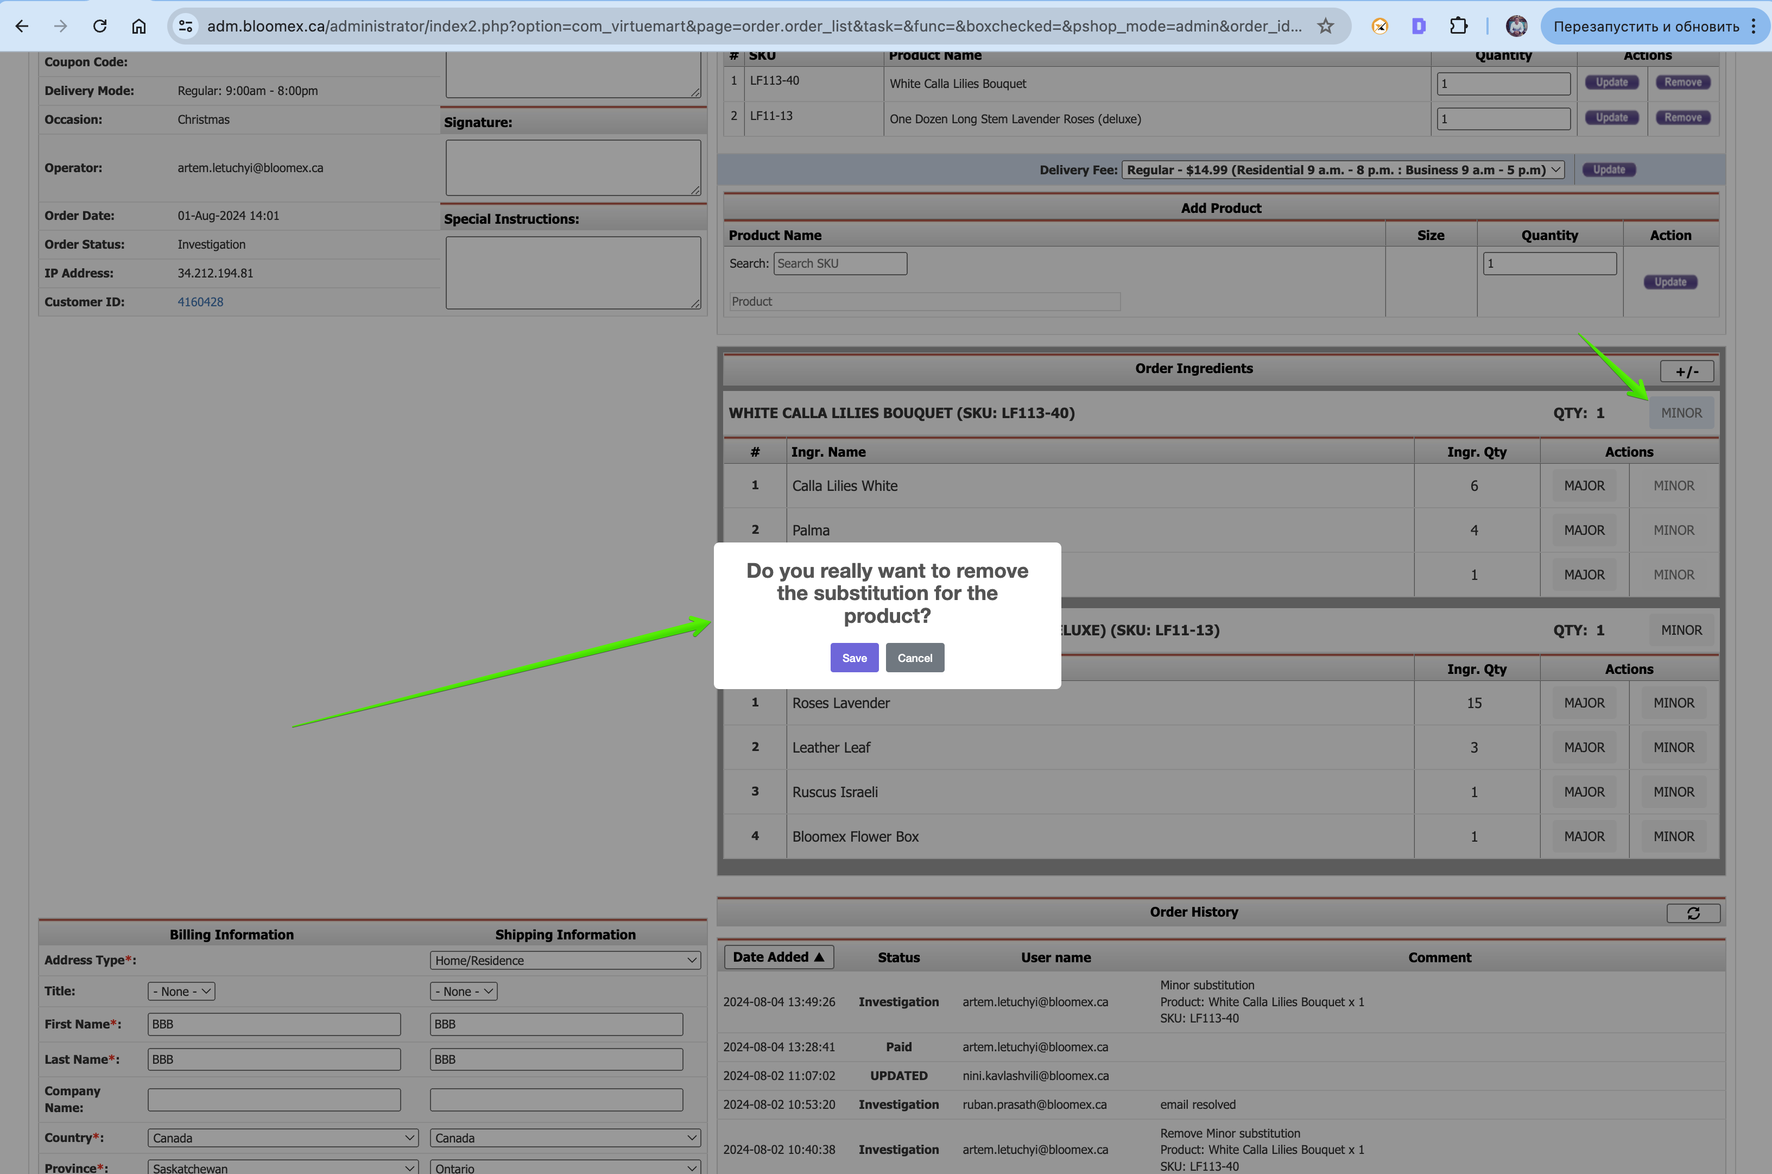Open the browser extensions puzzle menu

tap(1458, 26)
